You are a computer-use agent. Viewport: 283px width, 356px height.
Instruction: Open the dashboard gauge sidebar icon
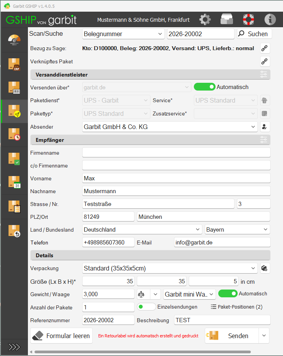point(14,40)
